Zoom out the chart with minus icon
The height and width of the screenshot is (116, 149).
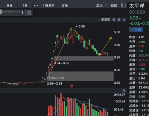[x=119, y=20]
